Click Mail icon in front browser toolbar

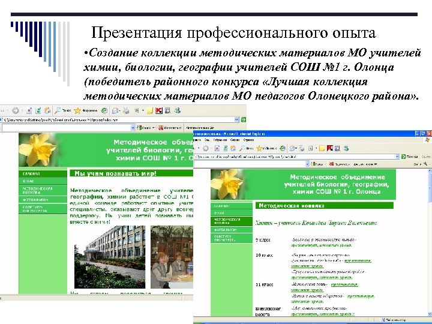tap(292, 149)
